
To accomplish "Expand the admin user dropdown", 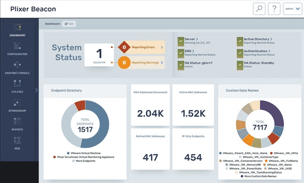I will click(292, 9).
